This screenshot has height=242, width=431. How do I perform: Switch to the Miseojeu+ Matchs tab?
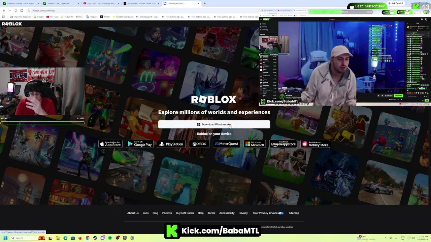tap(141, 3)
